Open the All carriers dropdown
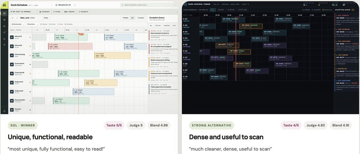 pyautogui.click(x=32, y=24)
